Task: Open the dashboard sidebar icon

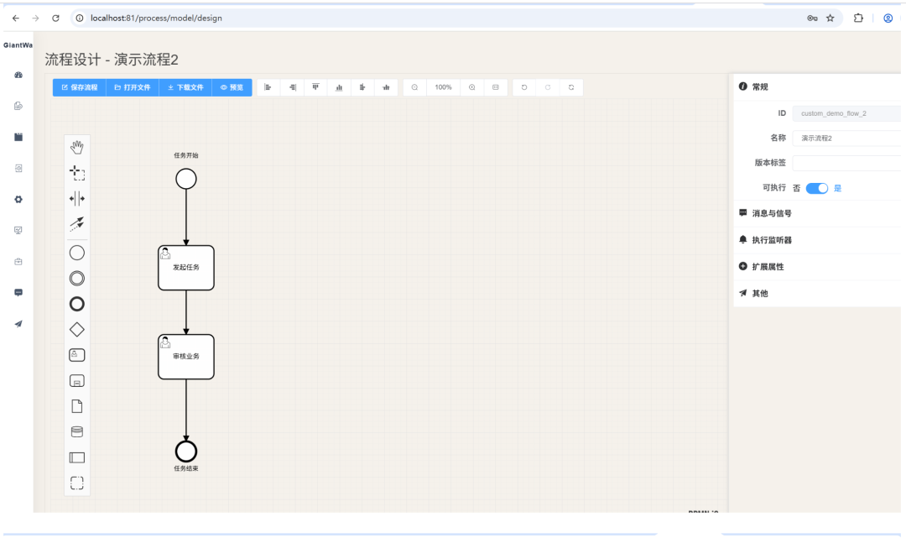Action: click(x=18, y=76)
